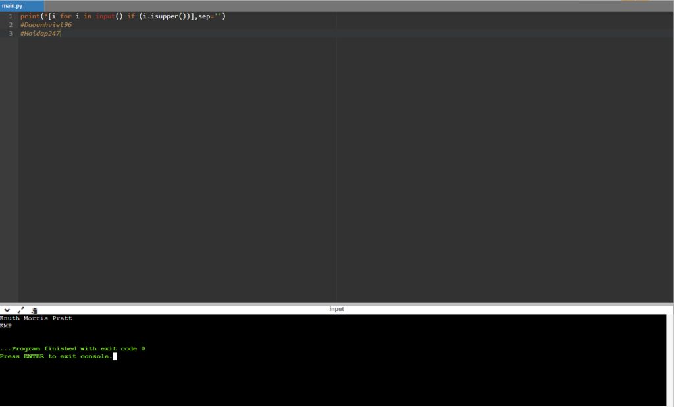Viewport: 674px width, 407px height.
Task: Click the #Daoanhviet96 comment line
Action: click(46, 25)
